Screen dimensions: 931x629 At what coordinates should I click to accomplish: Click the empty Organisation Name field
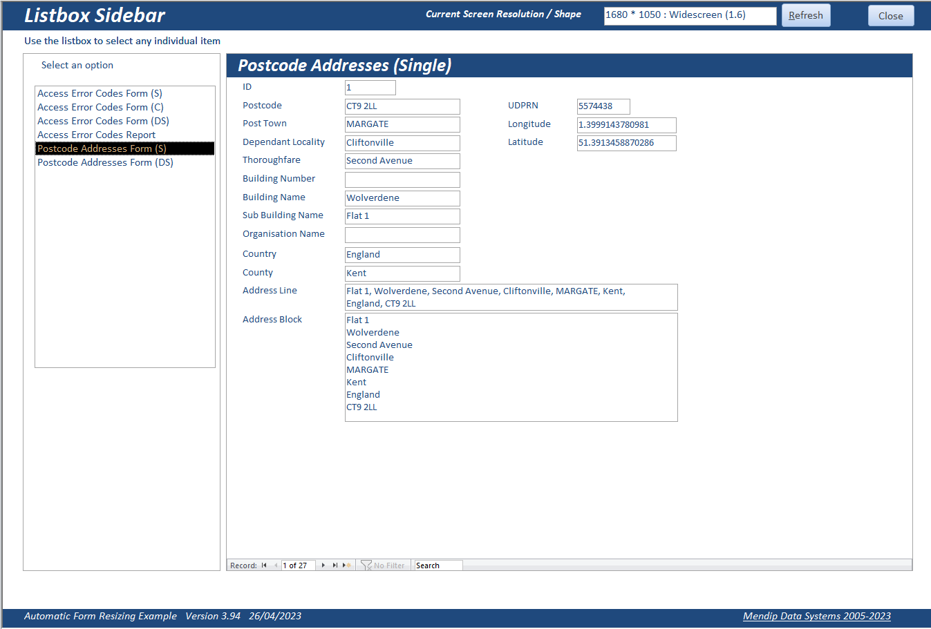point(402,235)
